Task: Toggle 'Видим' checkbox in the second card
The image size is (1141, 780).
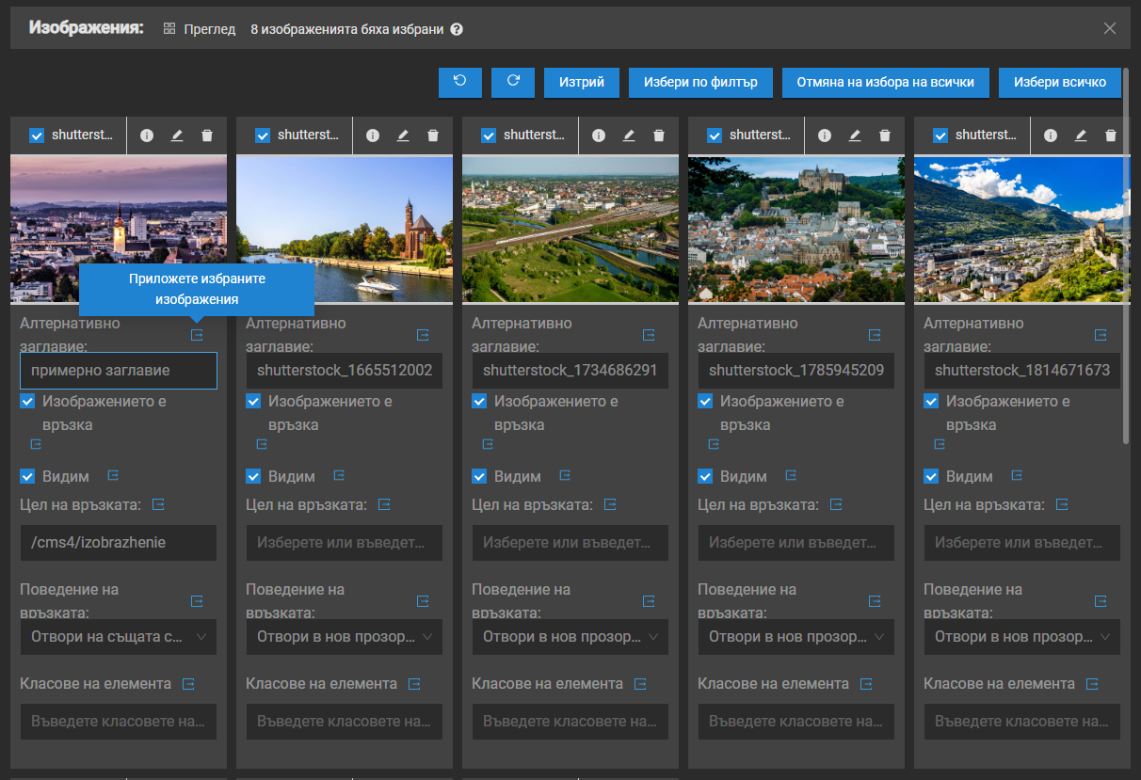Action: click(x=253, y=476)
